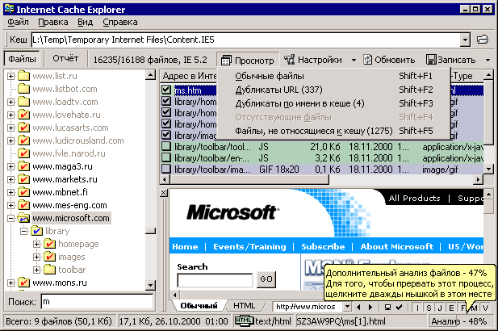Toggle the I filter button
Image resolution: width=498 pixels, height=331 pixels.
coord(417,308)
